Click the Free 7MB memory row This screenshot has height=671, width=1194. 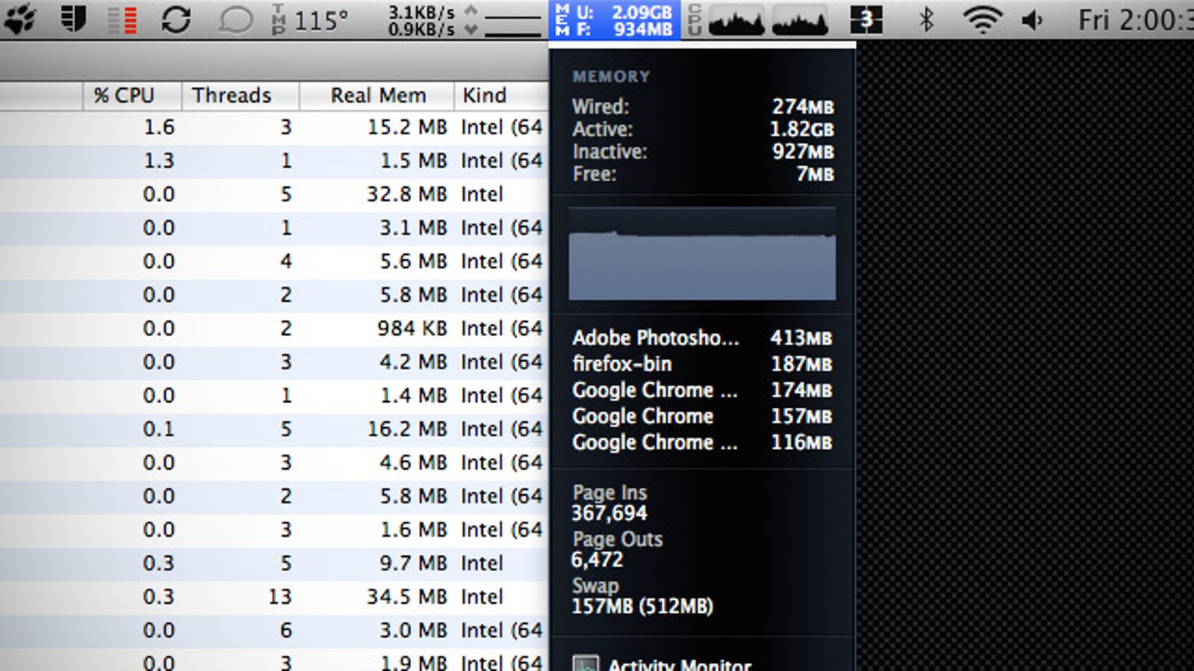(x=703, y=174)
